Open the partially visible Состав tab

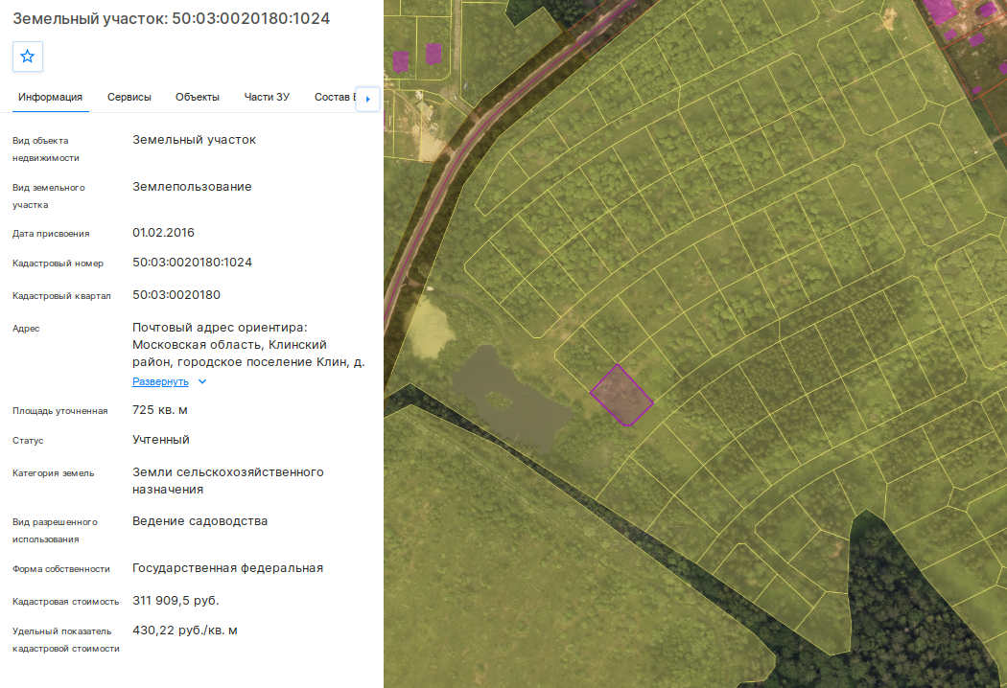tap(333, 97)
